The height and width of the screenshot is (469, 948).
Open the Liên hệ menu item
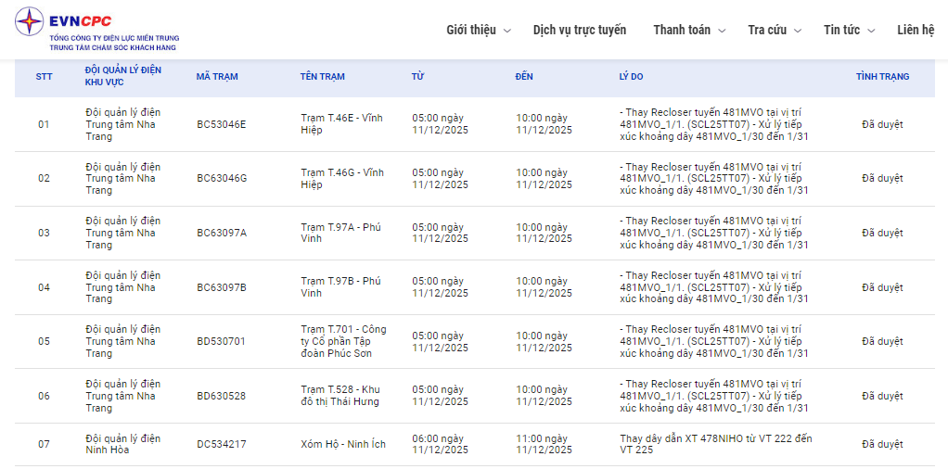click(x=916, y=30)
